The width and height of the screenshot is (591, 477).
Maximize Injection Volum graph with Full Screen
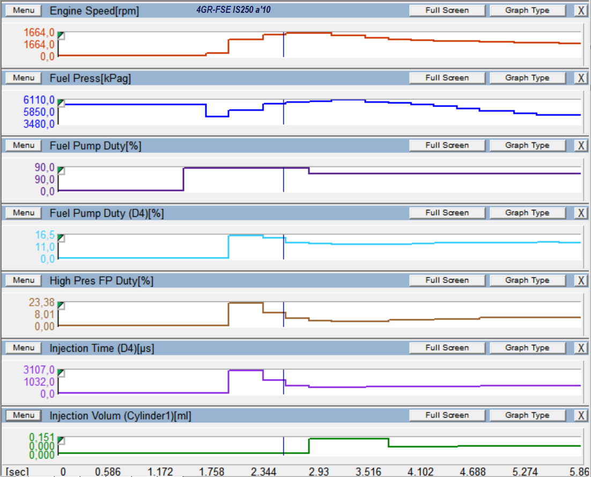click(x=447, y=415)
